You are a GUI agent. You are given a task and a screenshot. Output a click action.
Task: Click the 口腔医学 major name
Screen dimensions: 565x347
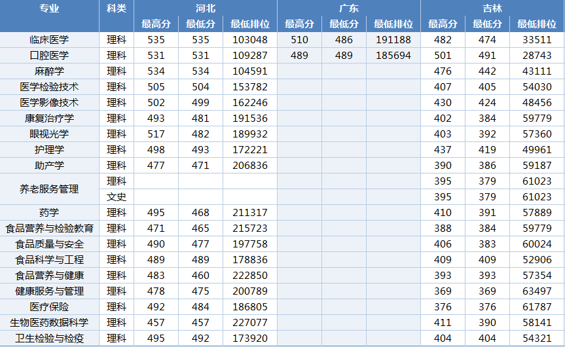tap(49, 56)
